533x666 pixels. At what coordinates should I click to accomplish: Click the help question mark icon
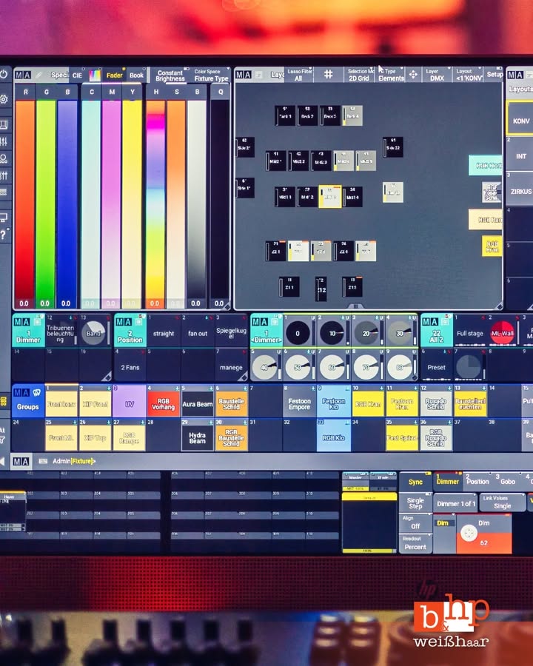pos(4,235)
